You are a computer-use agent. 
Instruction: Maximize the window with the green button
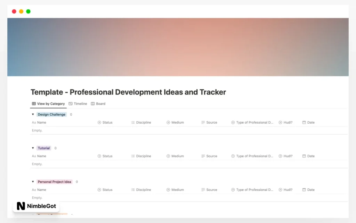click(29, 11)
